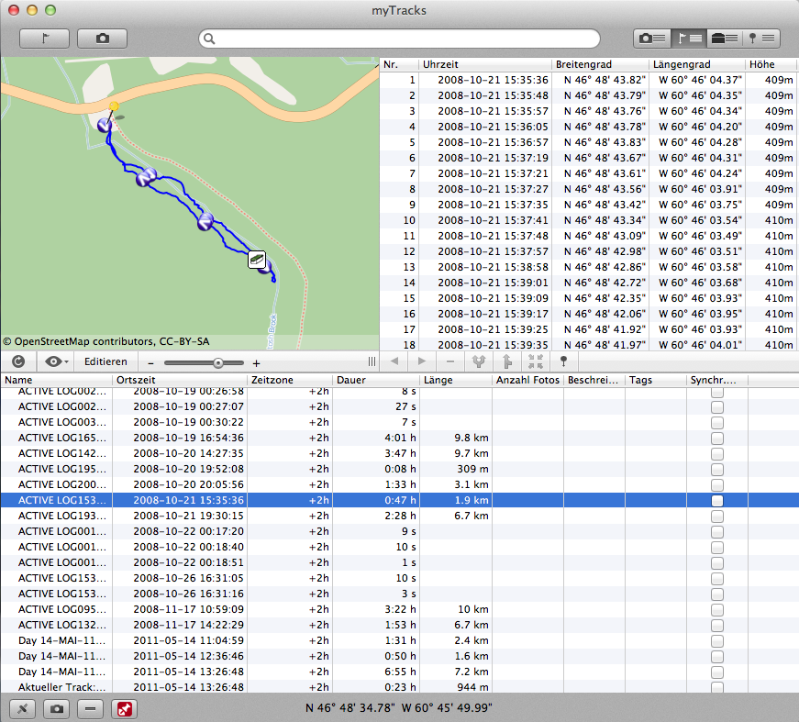Click the OpenStreetMap contributors attribution text

point(106,341)
